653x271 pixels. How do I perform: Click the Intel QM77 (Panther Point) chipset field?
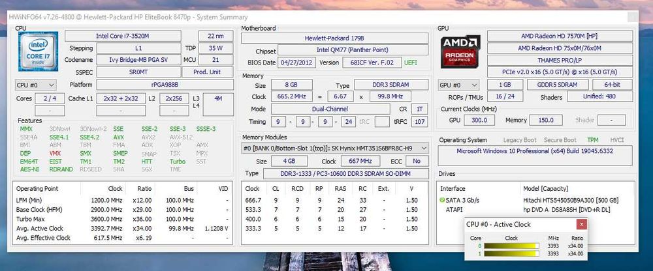[x=353, y=50]
